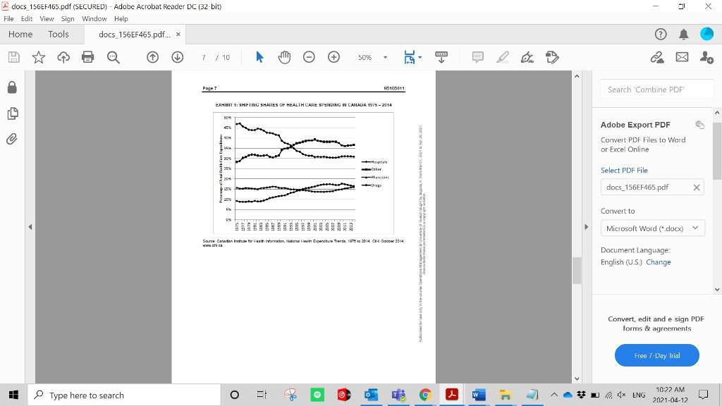Open the Window menu

pos(94,19)
